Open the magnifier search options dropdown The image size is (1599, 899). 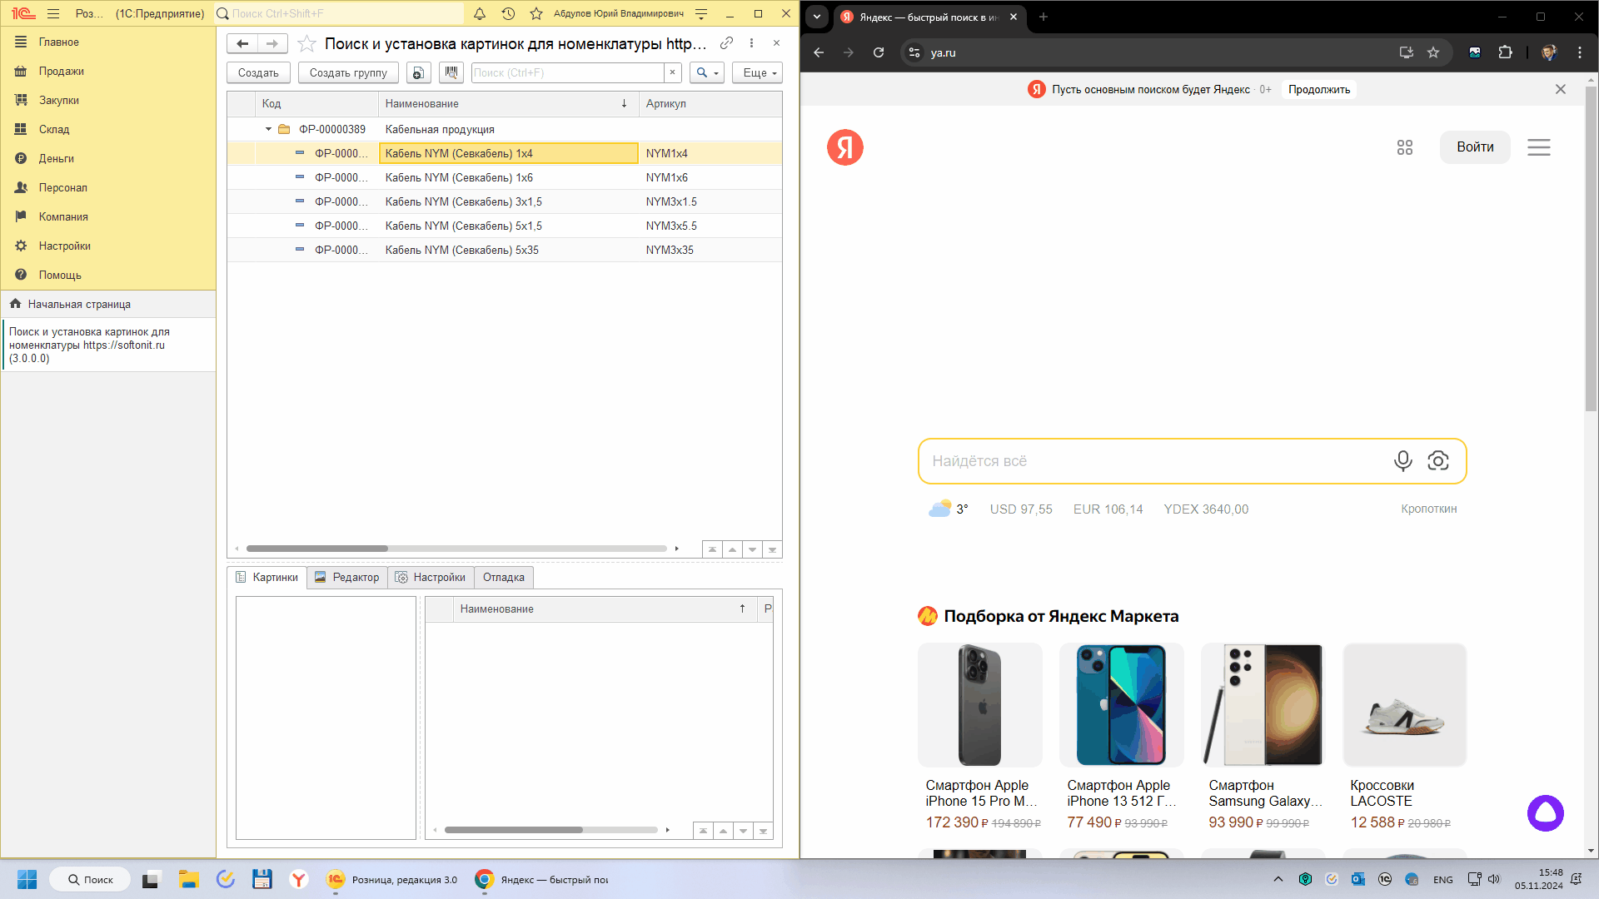click(x=706, y=72)
